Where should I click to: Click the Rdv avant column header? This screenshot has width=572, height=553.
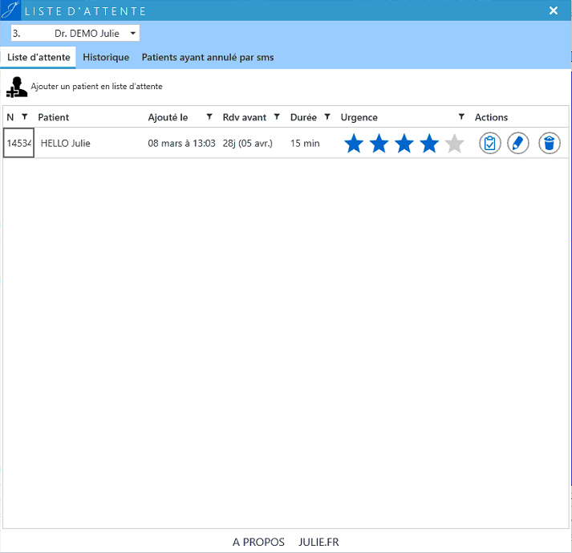(245, 117)
